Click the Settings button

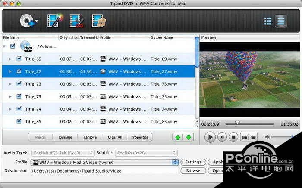(193, 162)
